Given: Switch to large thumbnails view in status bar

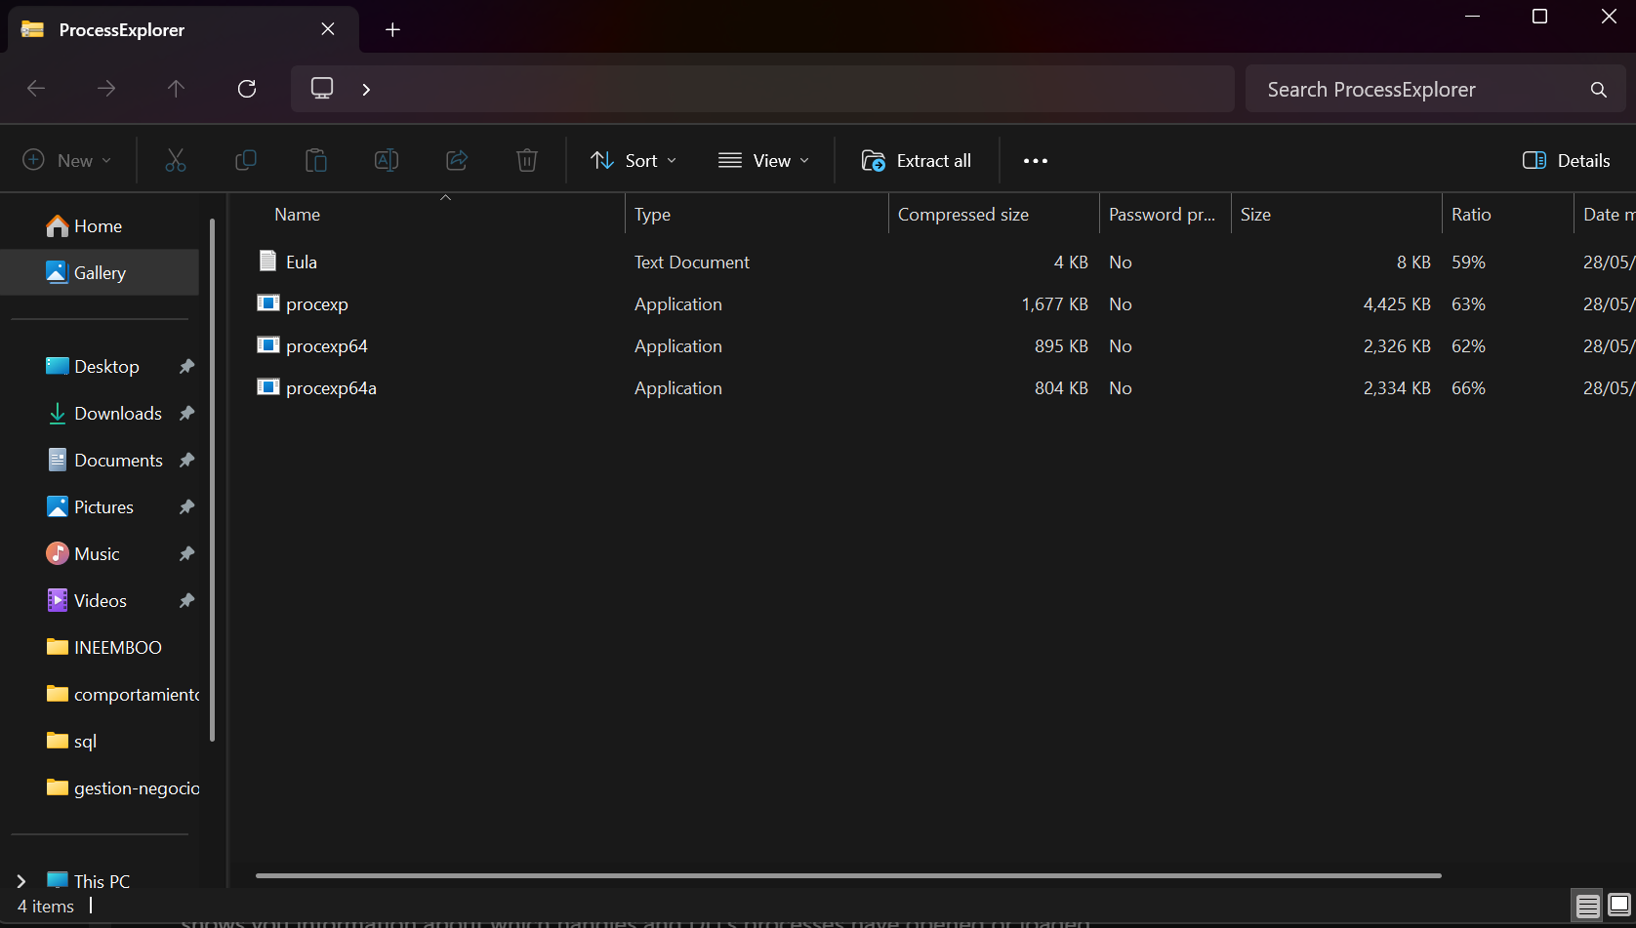Looking at the screenshot, I should [x=1619, y=905].
